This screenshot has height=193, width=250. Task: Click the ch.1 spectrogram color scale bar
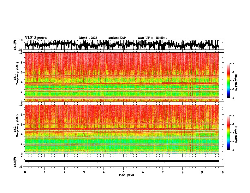229,81
